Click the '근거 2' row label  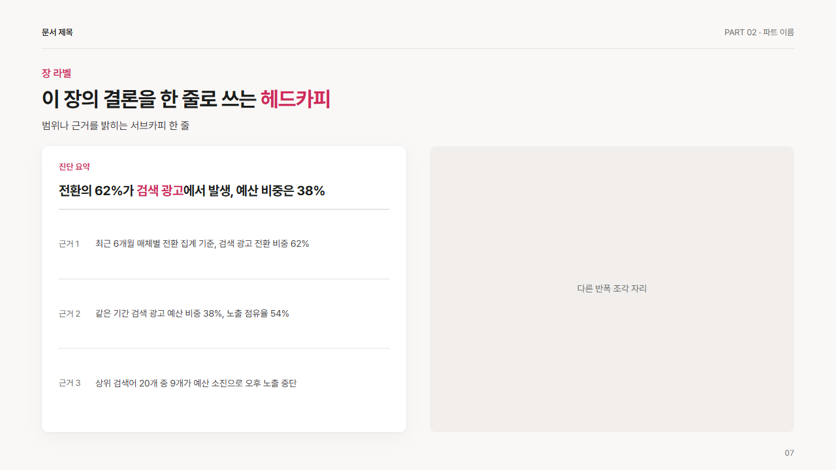pos(70,313)
